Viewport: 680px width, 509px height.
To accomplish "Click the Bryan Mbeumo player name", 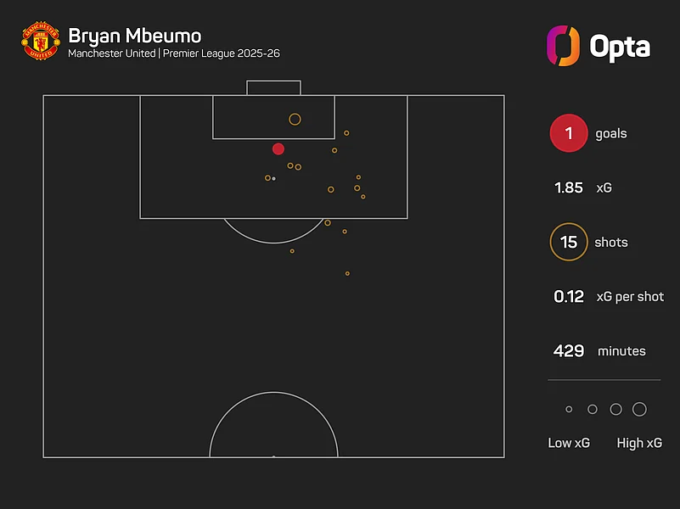I will coord(134,36).
